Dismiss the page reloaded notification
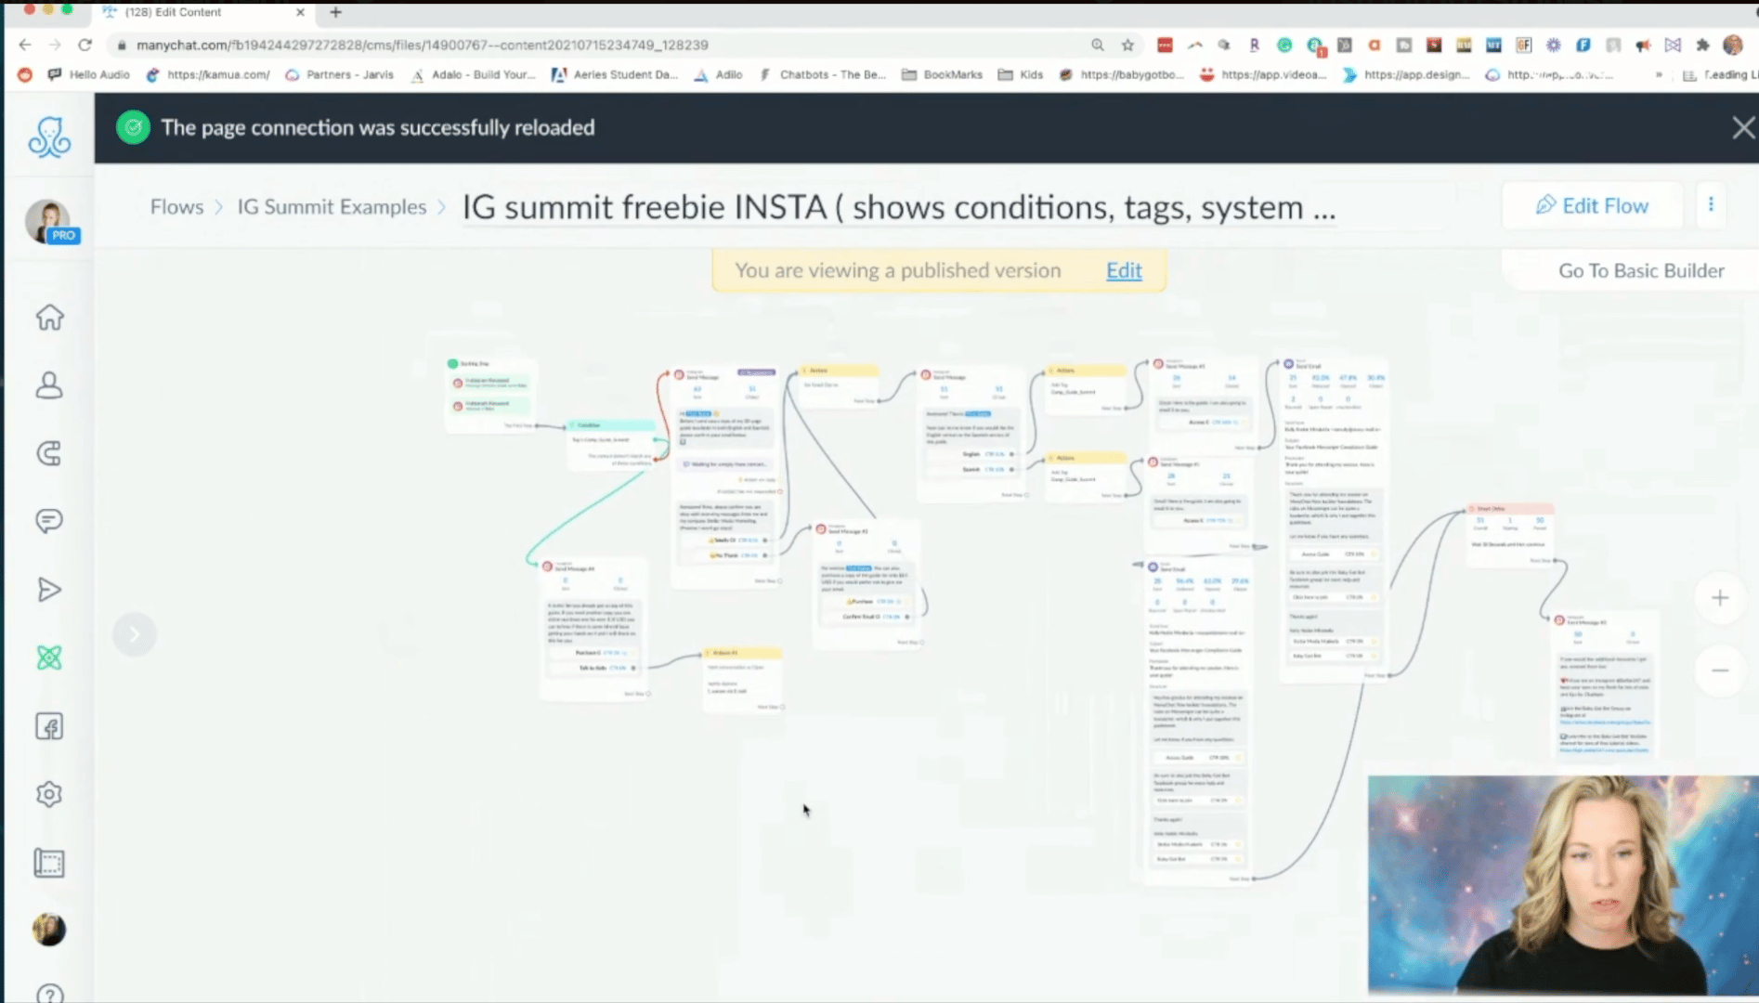This screenshot has height=1003, width=1759. click(1742, 128)
